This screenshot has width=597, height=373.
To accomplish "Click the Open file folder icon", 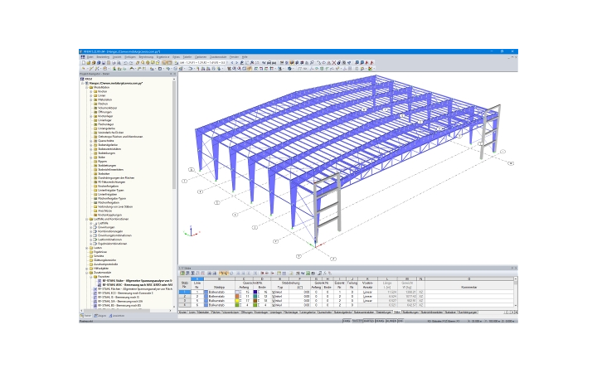I will (x=89, y=62).
